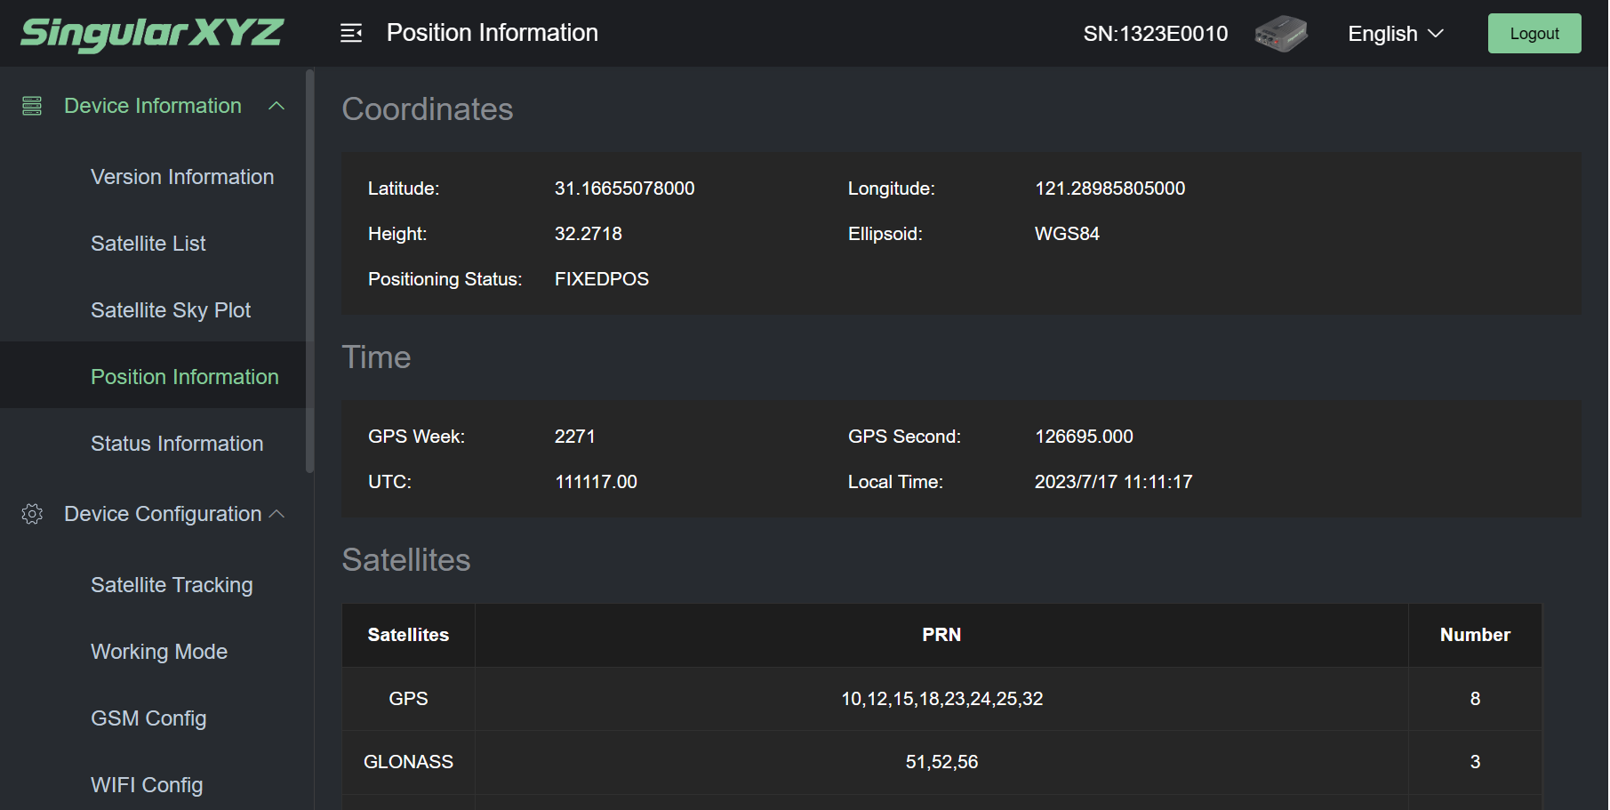Open Status Information page
Image resolution: width=1610 pixels, height=810 pixels.
(x=177, y=444)
